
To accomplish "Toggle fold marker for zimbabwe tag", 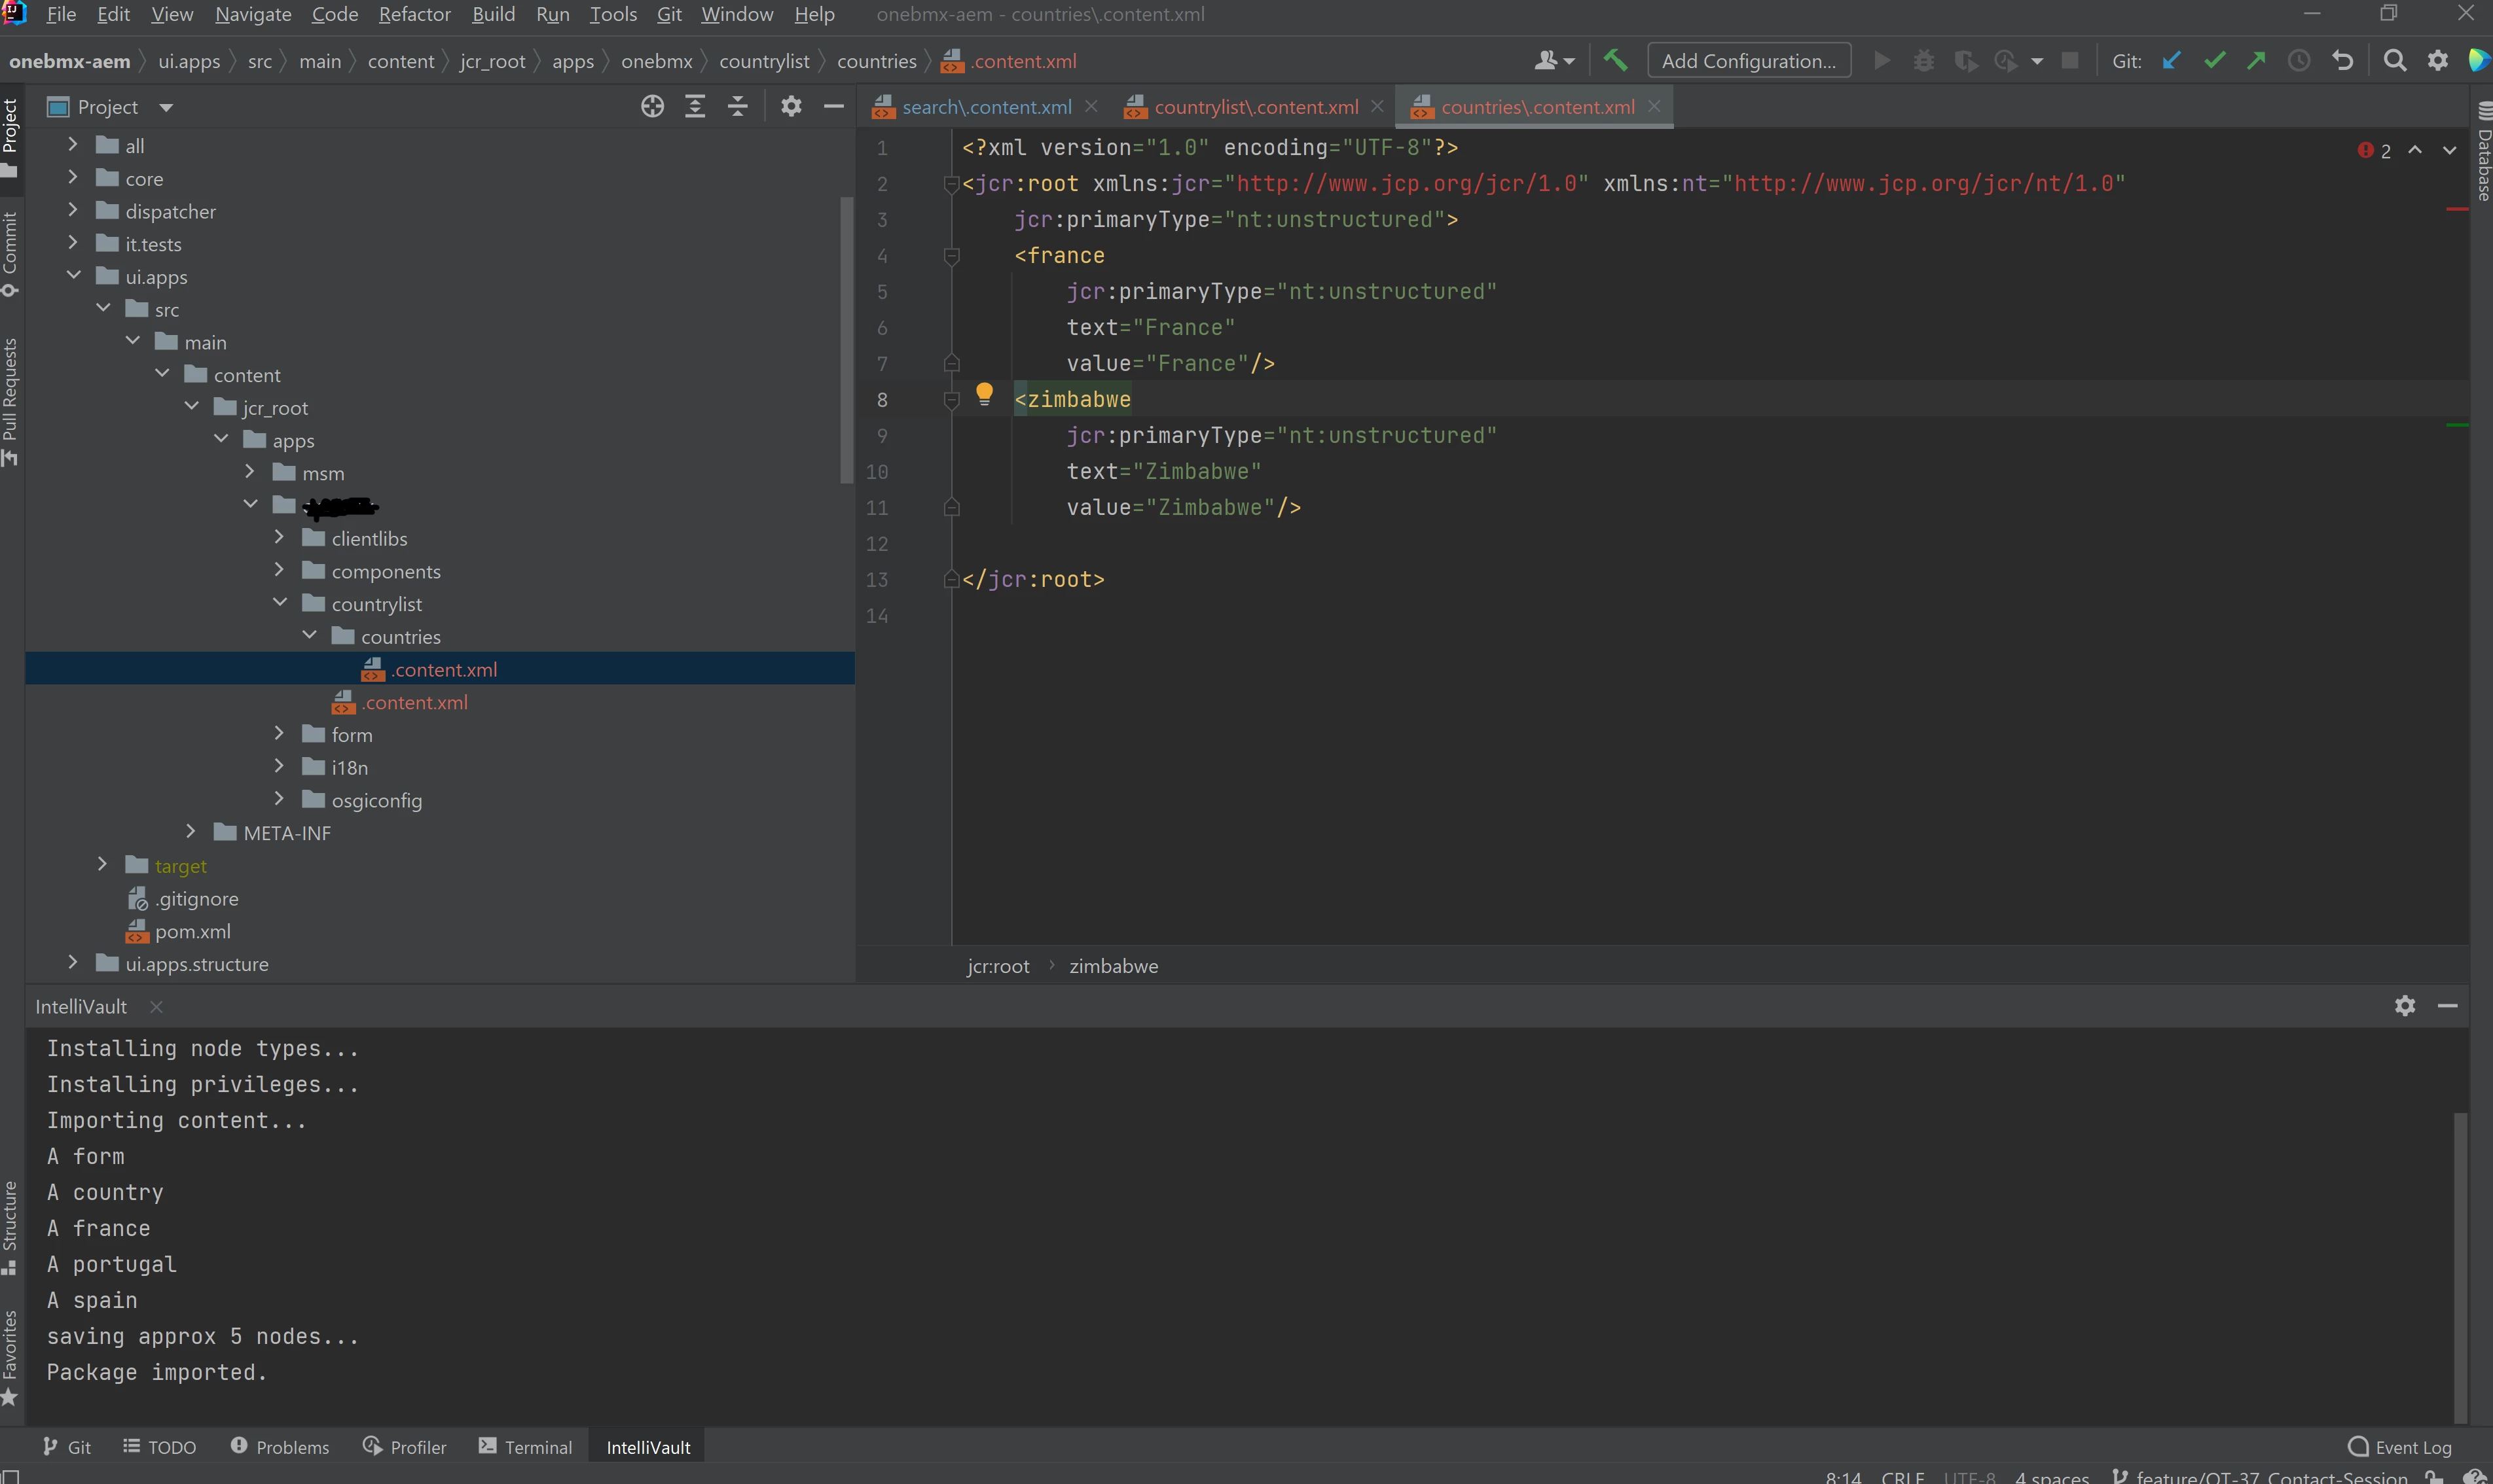I will (x=953, y=400).
